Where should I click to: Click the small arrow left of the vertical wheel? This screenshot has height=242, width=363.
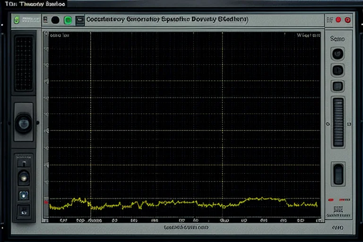[328, 124]
